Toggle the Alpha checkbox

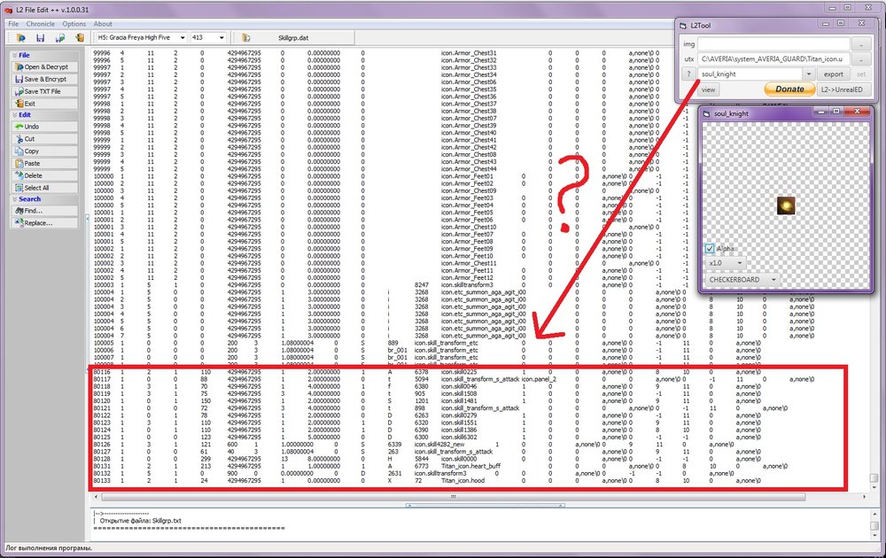711,248
